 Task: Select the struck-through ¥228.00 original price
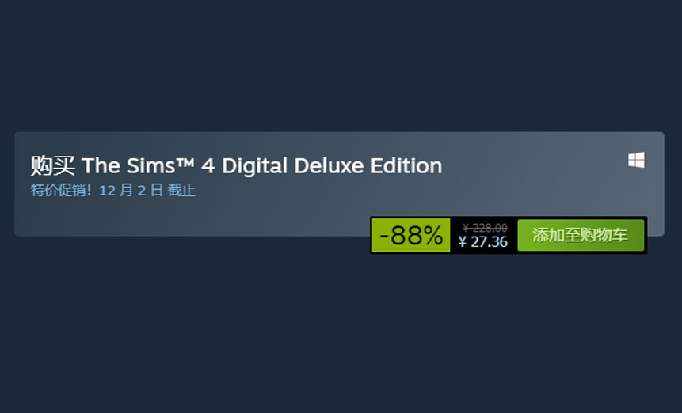coord(485,228)
